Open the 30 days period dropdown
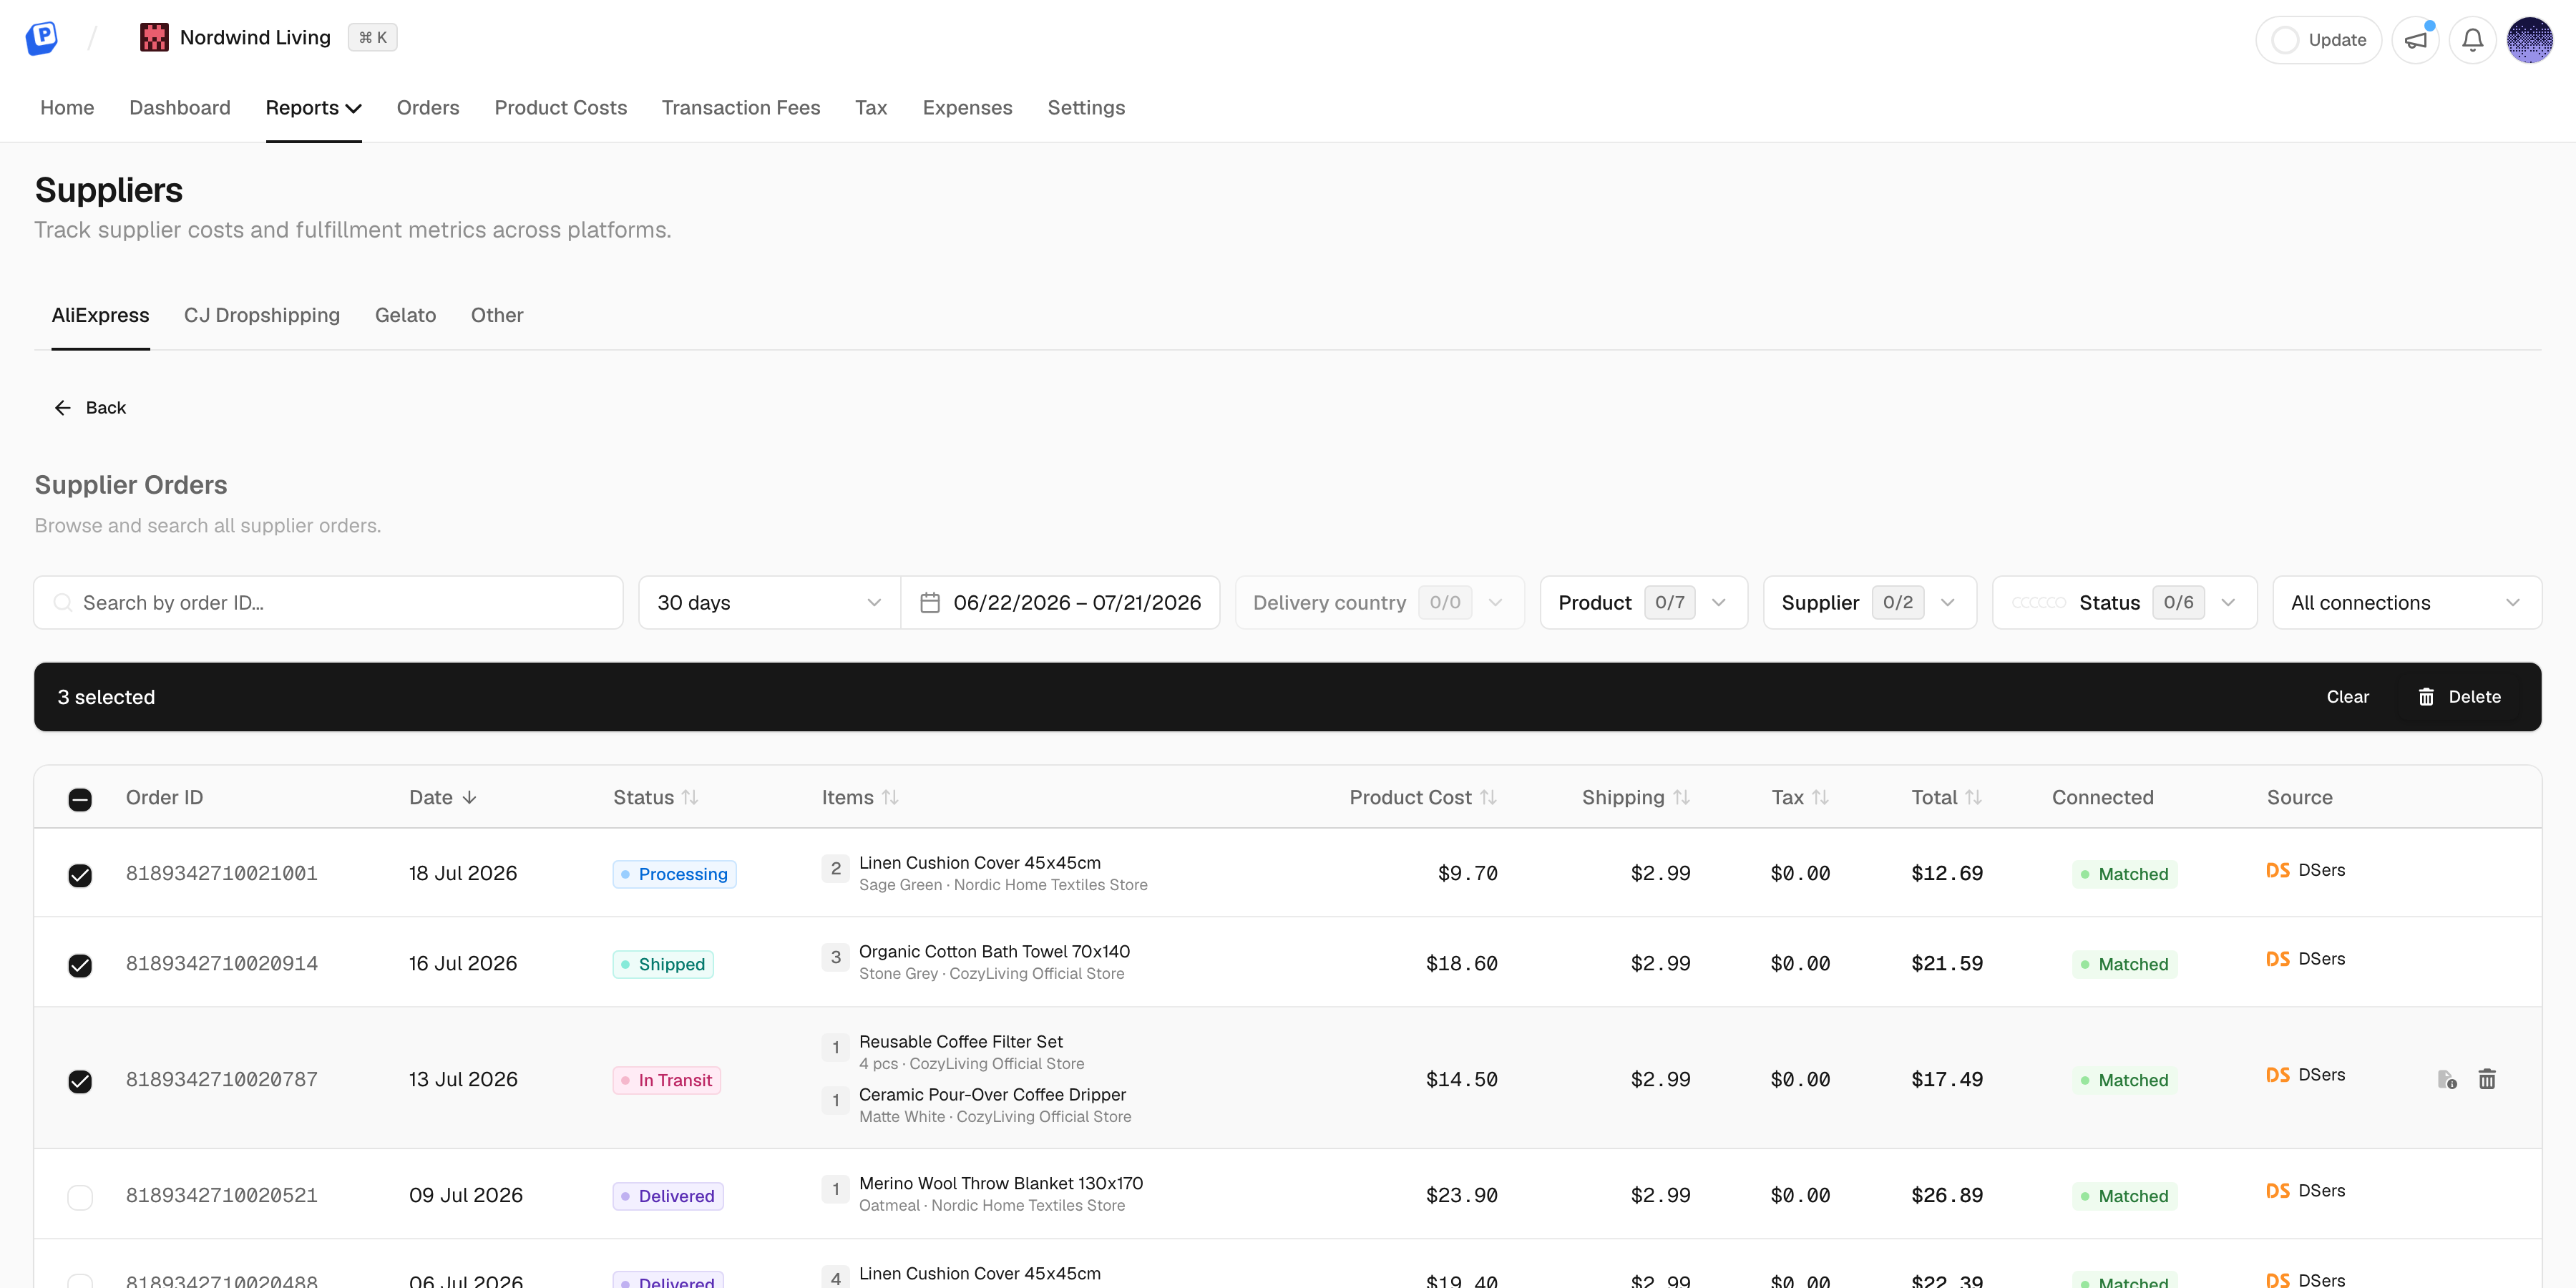2576x1288 pixels. click(x=769, y=603)
